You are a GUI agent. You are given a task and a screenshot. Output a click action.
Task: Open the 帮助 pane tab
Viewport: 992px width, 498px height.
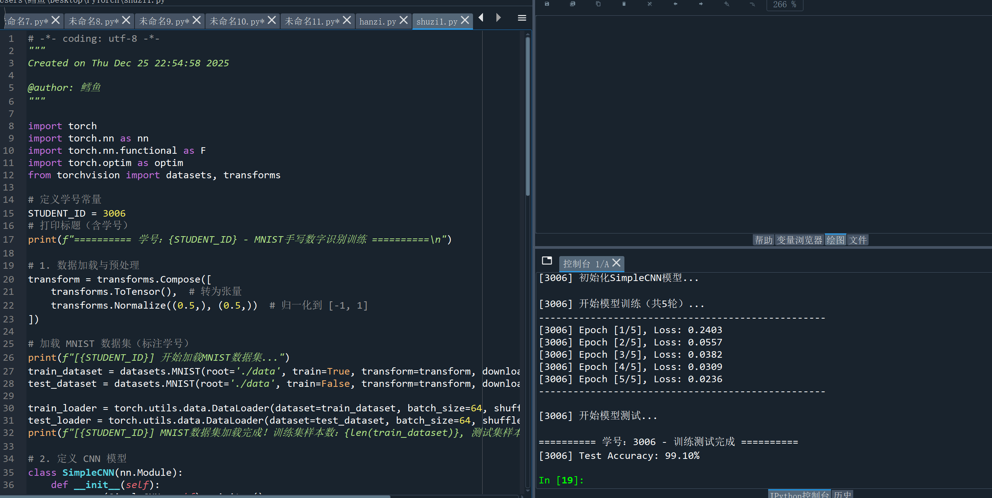pyautogui.click(x=763, y=240)
